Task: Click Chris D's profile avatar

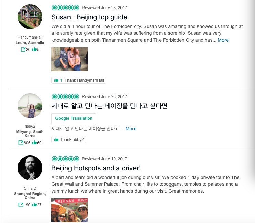Action: pos(30,168)
